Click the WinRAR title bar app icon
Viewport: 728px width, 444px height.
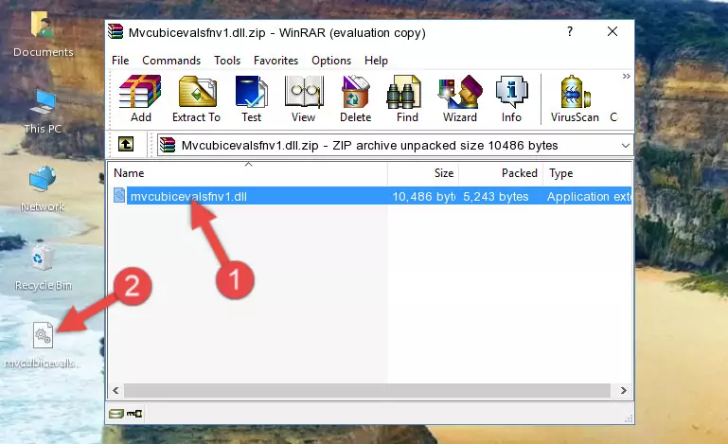point(115,32)
